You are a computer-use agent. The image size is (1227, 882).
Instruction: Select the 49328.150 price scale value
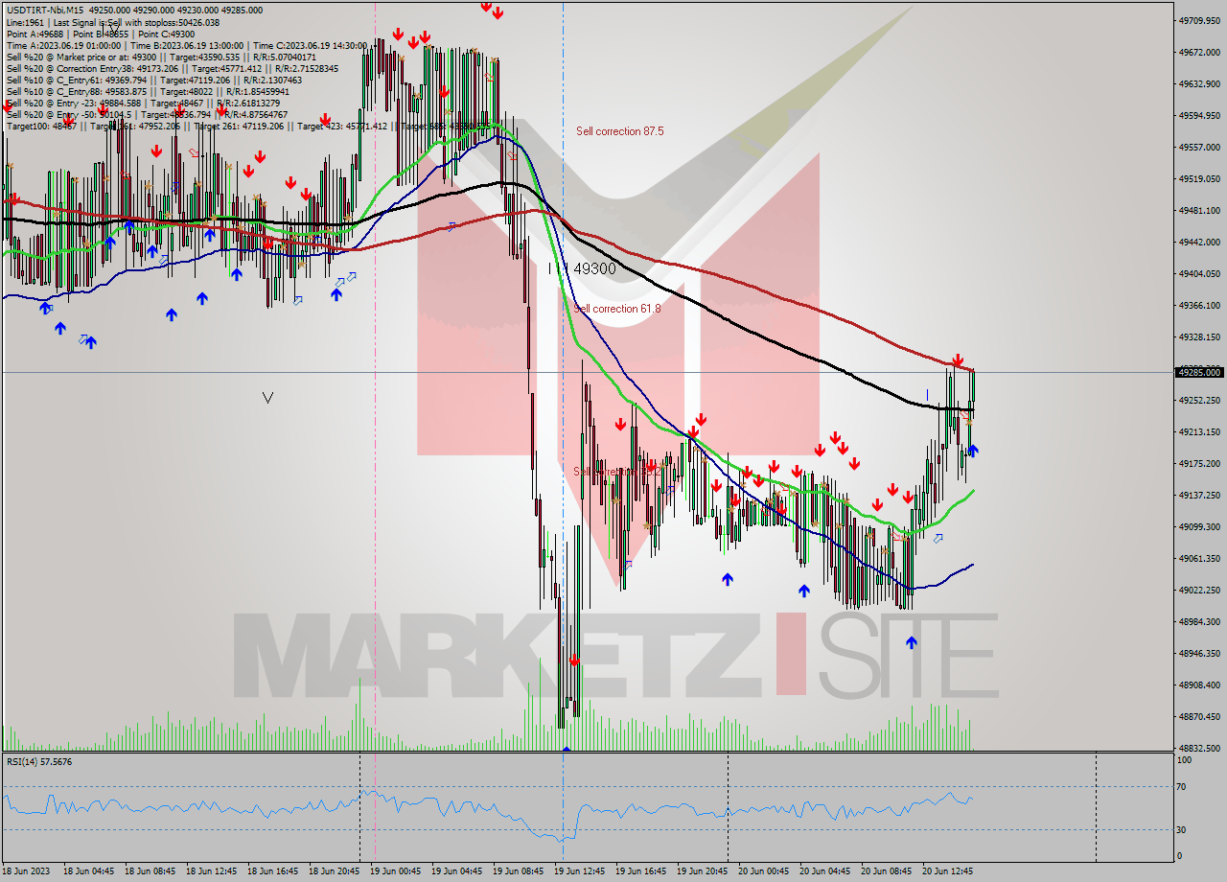[x=1197, y=337]
